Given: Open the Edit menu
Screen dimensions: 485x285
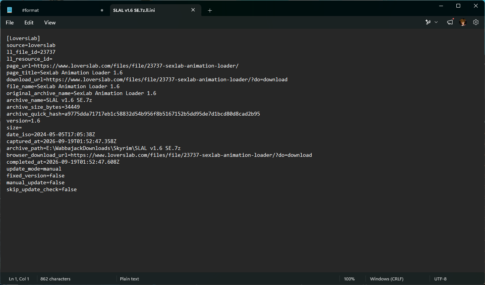Looking at the screenshot, I should click(x=29, y=23).
